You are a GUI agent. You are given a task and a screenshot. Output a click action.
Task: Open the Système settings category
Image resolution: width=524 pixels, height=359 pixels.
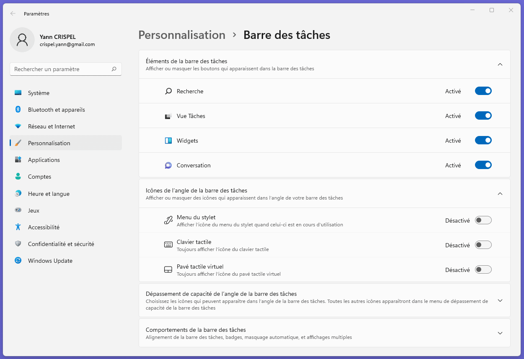(x=39, y=93)
